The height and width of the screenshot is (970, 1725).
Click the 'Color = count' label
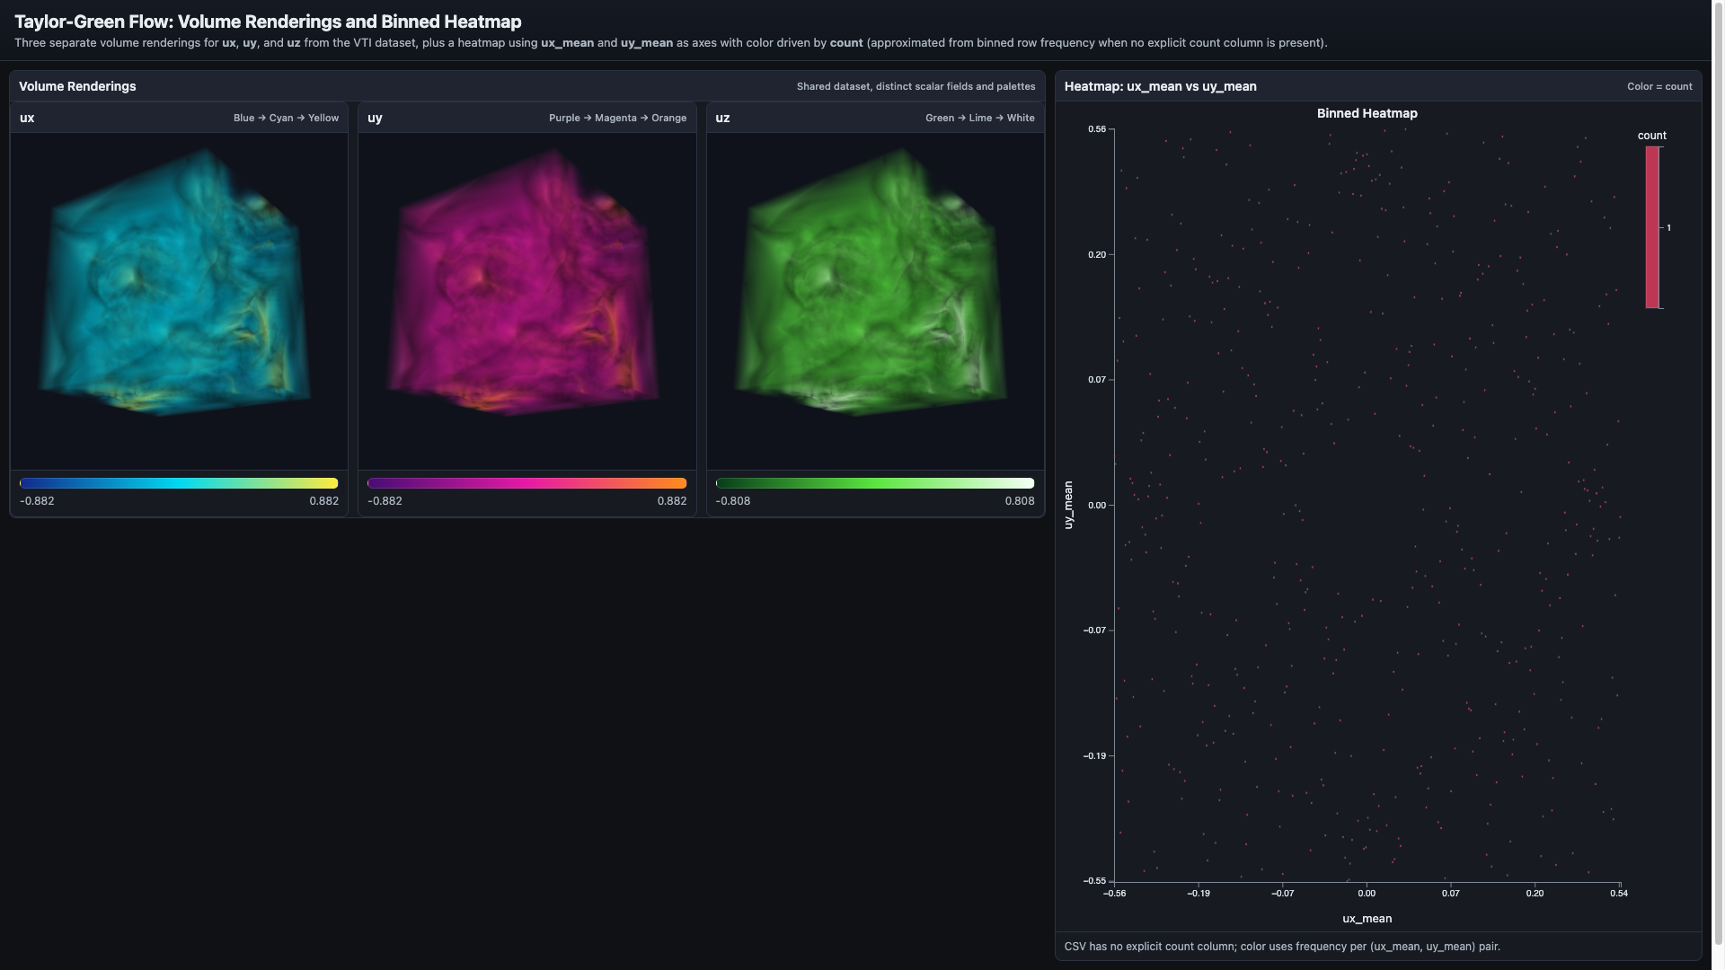click(x=1659, y=87)
